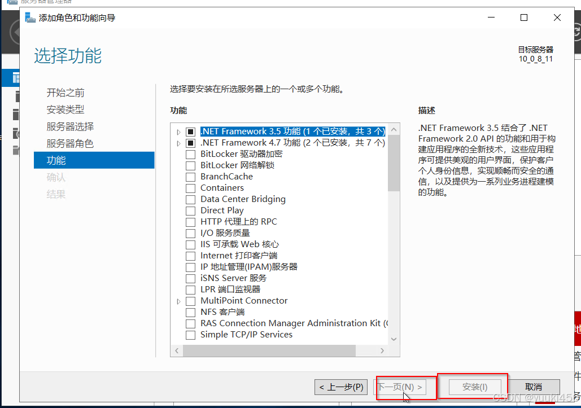Click the 上一步(P) button
The width and height of the screenshot is (581, 408).
(341, 387)
